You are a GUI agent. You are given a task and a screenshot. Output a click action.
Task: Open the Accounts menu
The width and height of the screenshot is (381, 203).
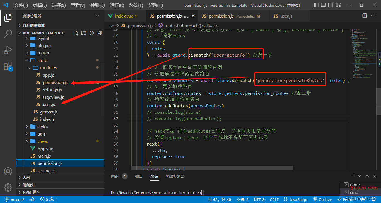click(8, 171)
